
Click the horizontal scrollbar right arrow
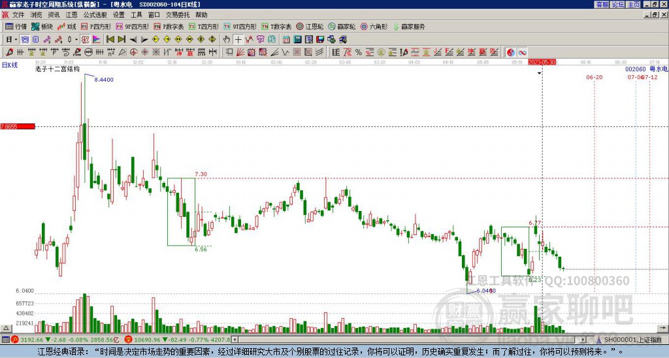(x=583, y=340)
